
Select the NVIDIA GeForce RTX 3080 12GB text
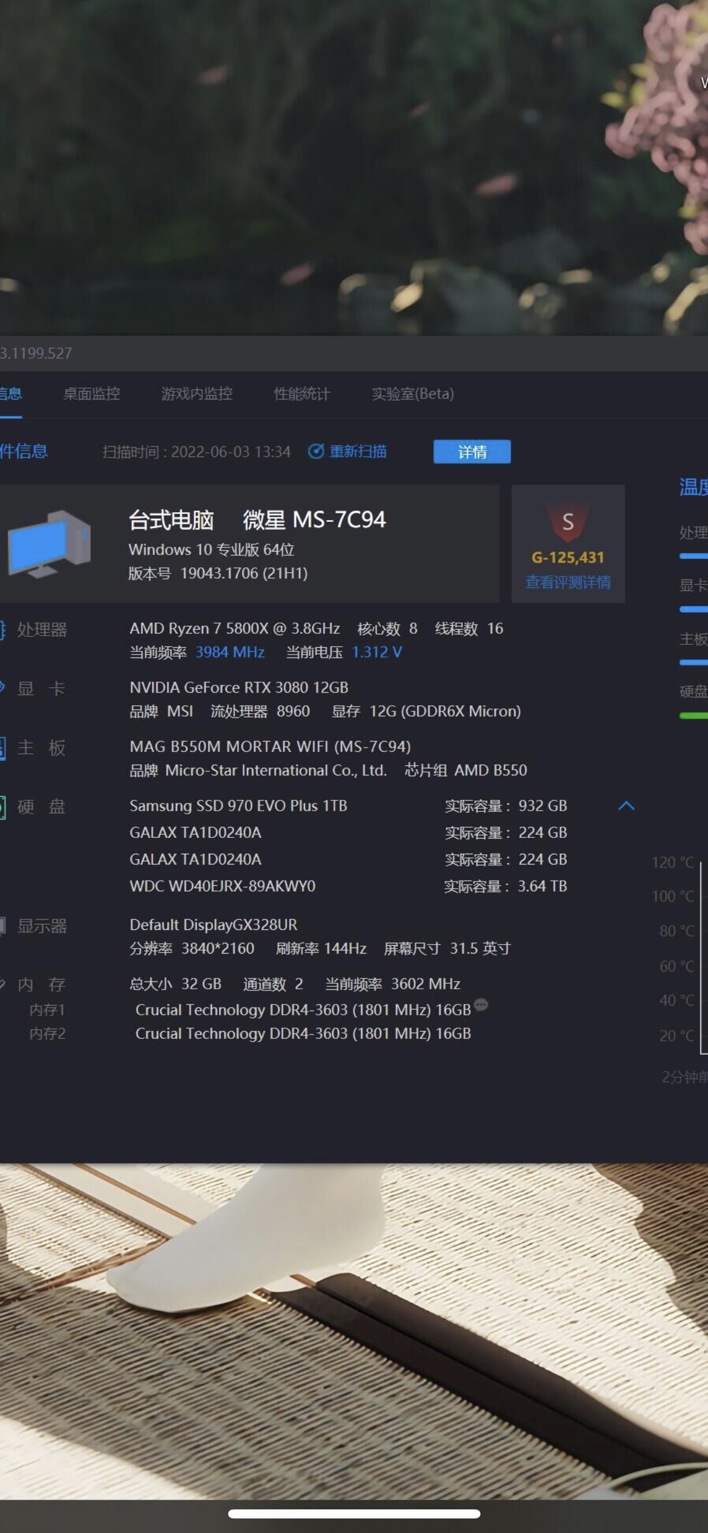[x=239, y=688]
